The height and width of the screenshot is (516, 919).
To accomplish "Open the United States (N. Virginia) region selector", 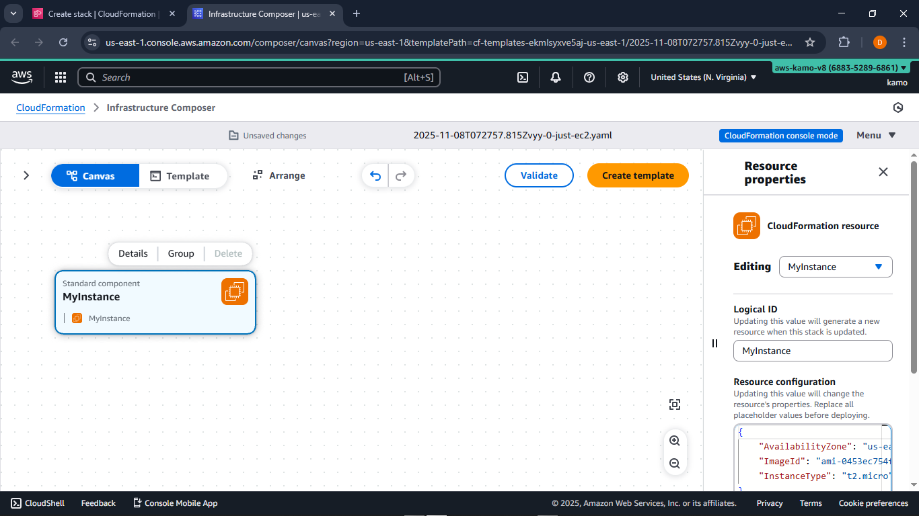I will 702,77.
